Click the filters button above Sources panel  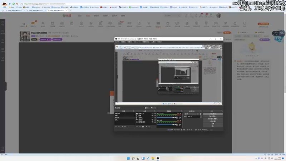click(154, 108)
